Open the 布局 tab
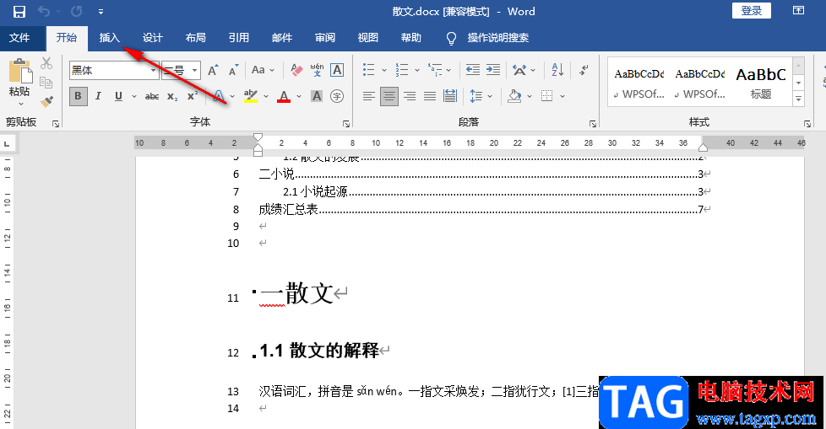Image resolution: width=826 pixels, height=429 pixels. pyautogui.click(x=195, y=38)
